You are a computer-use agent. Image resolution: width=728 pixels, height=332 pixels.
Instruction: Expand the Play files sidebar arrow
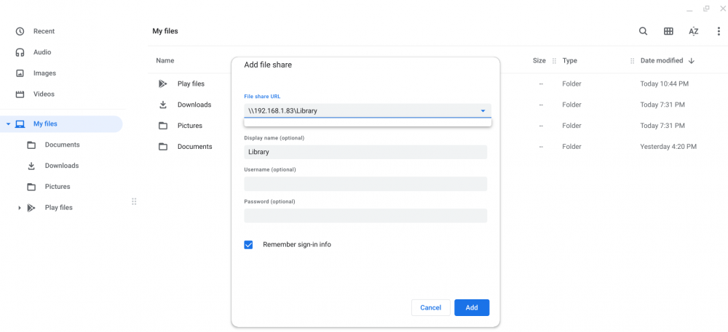tap(20, 208)
